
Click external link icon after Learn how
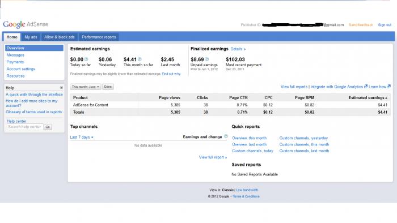pos(389,87)
